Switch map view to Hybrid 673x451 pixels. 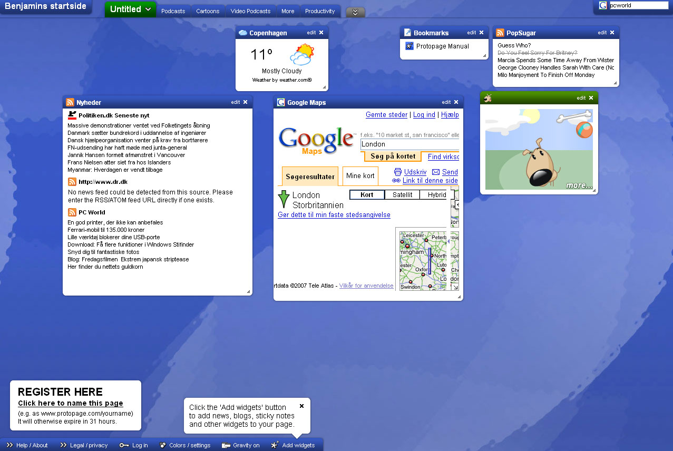437,195
